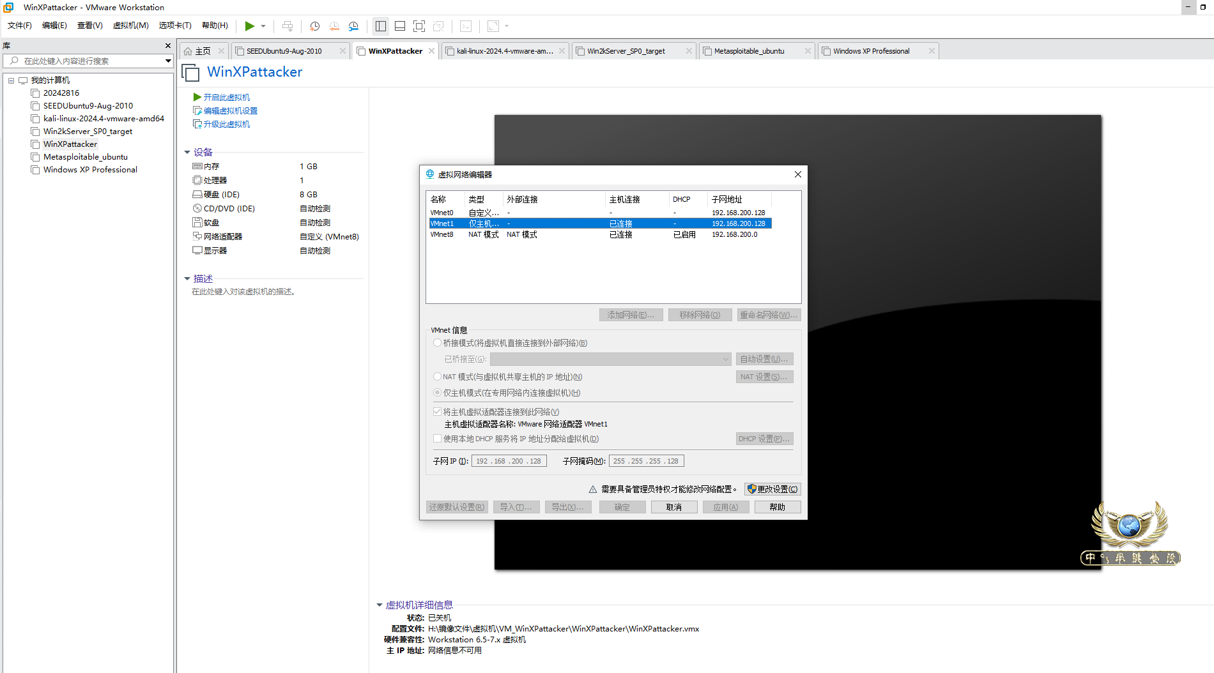This screenshot has width=1214, height=673.
Task: Select Windows XP Professional in the library tree
Action: [x=90, y=170]
